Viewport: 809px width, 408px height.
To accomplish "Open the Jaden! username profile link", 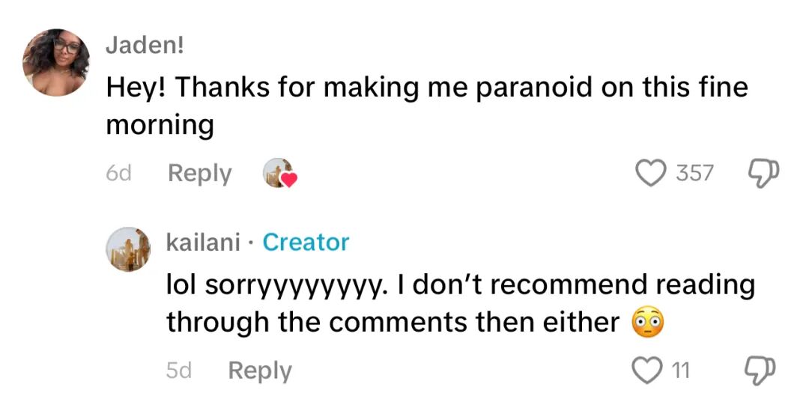I will [145, 46].
